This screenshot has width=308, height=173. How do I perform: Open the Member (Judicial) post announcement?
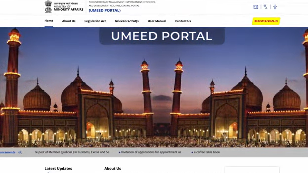point(72,152)
